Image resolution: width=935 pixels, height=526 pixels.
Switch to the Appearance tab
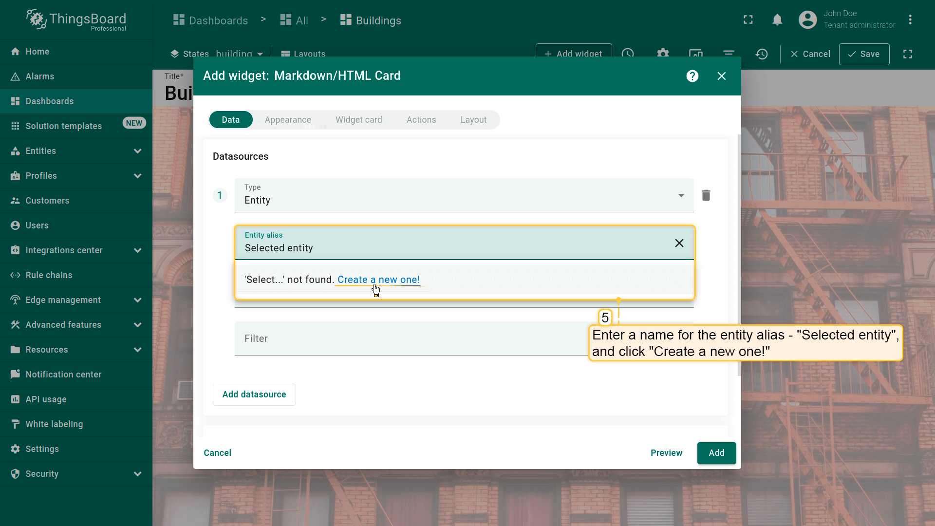click(x=287, y=120)
